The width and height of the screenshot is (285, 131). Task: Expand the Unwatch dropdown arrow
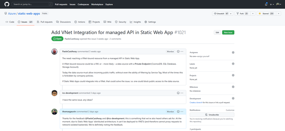(x=231, y=13)
